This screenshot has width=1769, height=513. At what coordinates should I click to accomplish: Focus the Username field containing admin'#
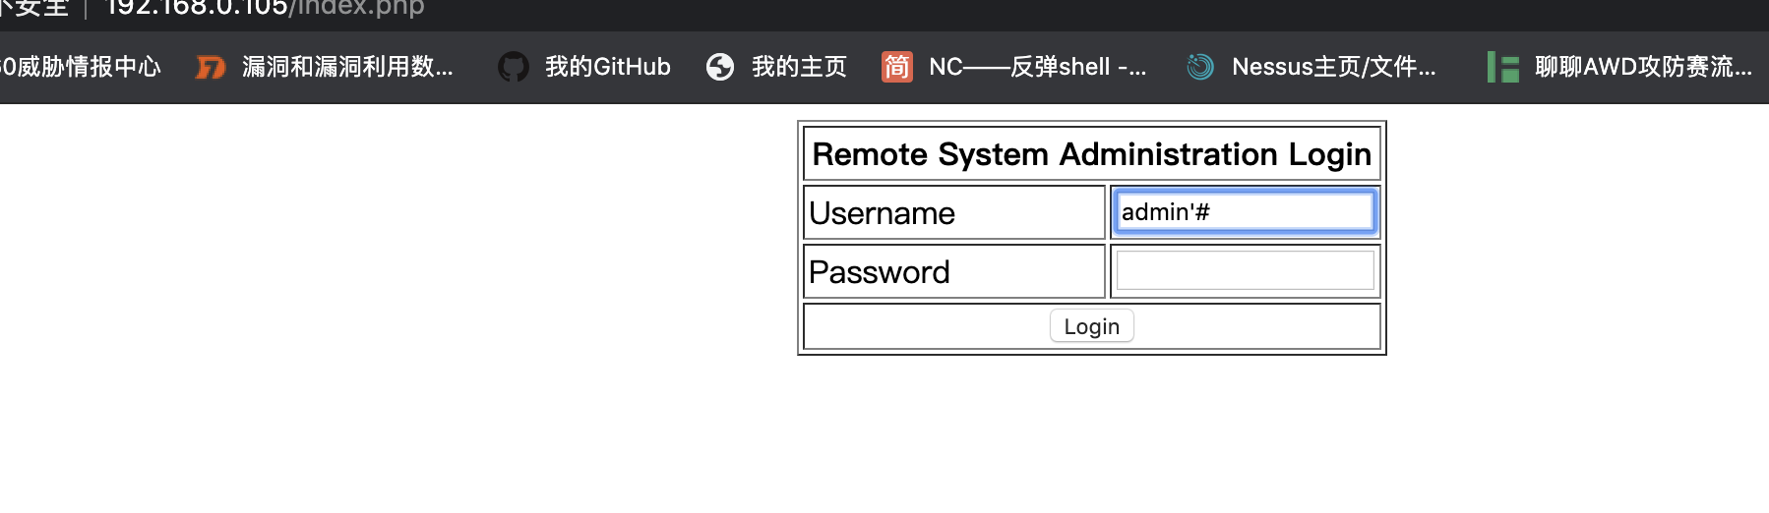(1245, 212)
